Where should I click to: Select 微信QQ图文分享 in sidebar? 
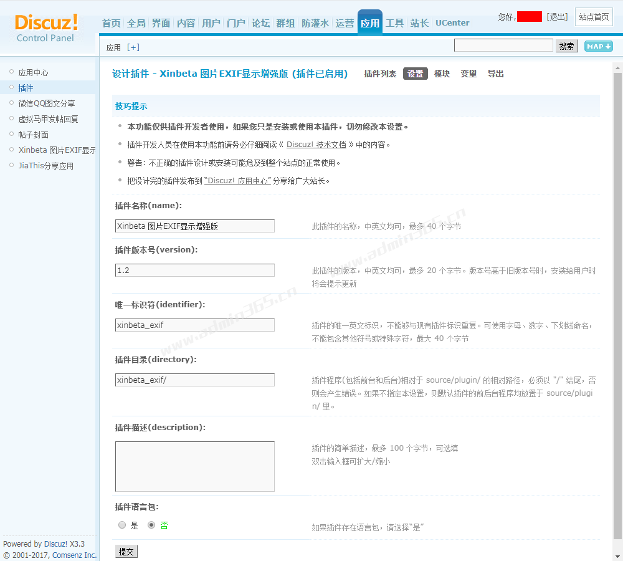(47, 103)
